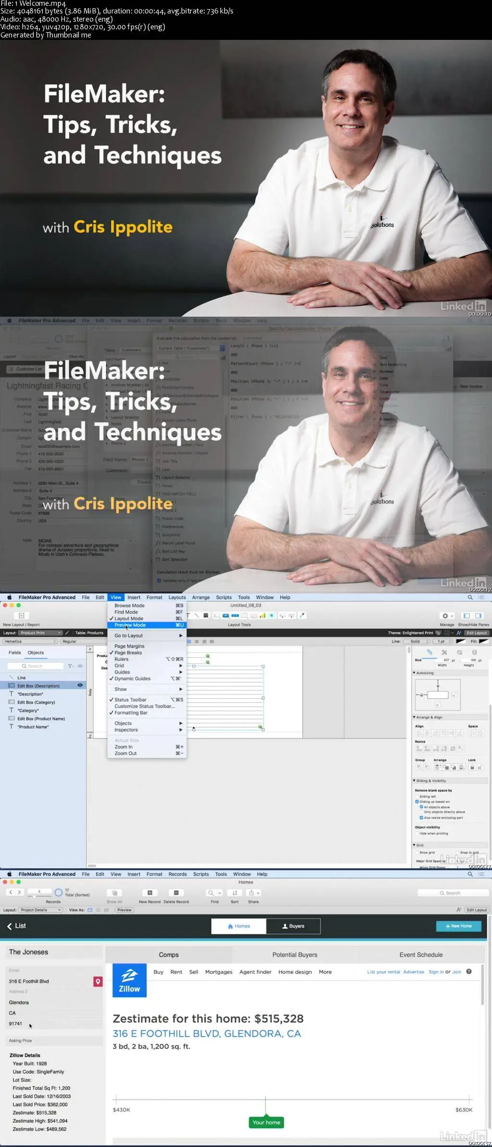Go to previous record with left arrow

[x=11, y=892]
